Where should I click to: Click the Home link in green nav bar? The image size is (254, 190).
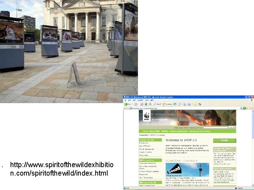click(146, 131)
